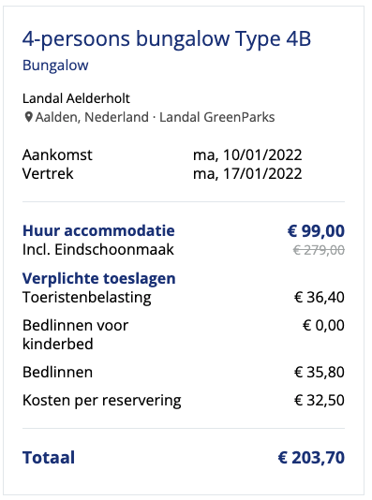Click the Bungalow category link
This screenshot has width=372, height=500.
point(55,66)
